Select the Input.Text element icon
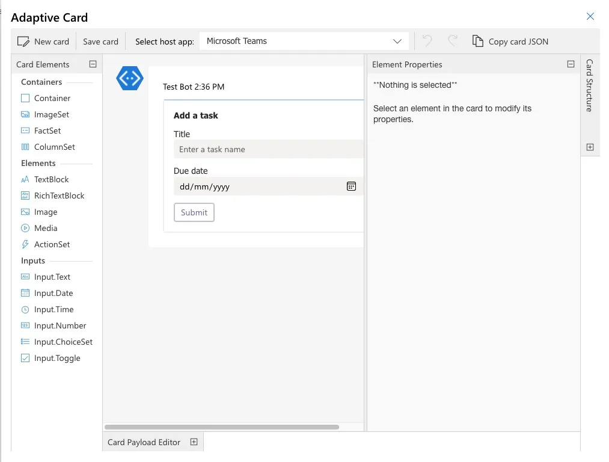609x462 pixels. 25,277
